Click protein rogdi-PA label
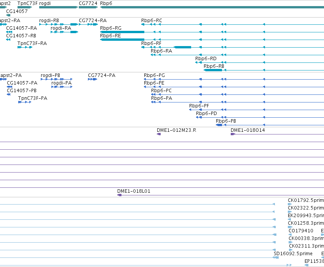The height and width of the screenshot is (267, 324). coord(61,83)
